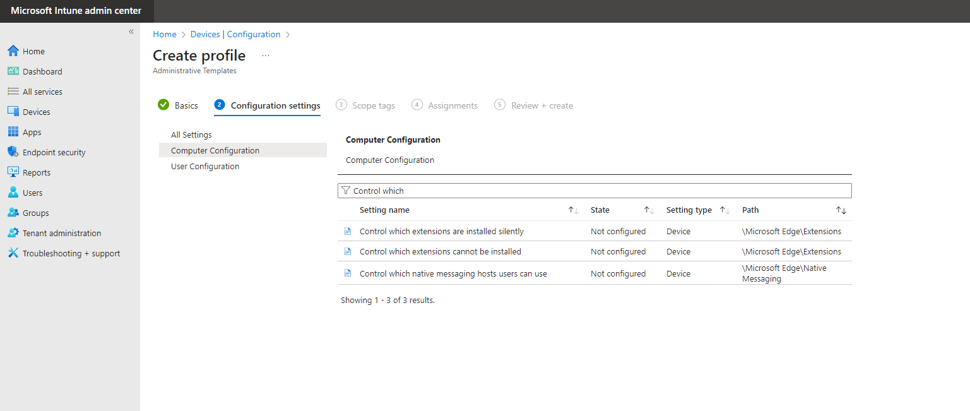
Task: Click the Dashboard chart icon
Action: pyautogui.click(x=13, y=71)
